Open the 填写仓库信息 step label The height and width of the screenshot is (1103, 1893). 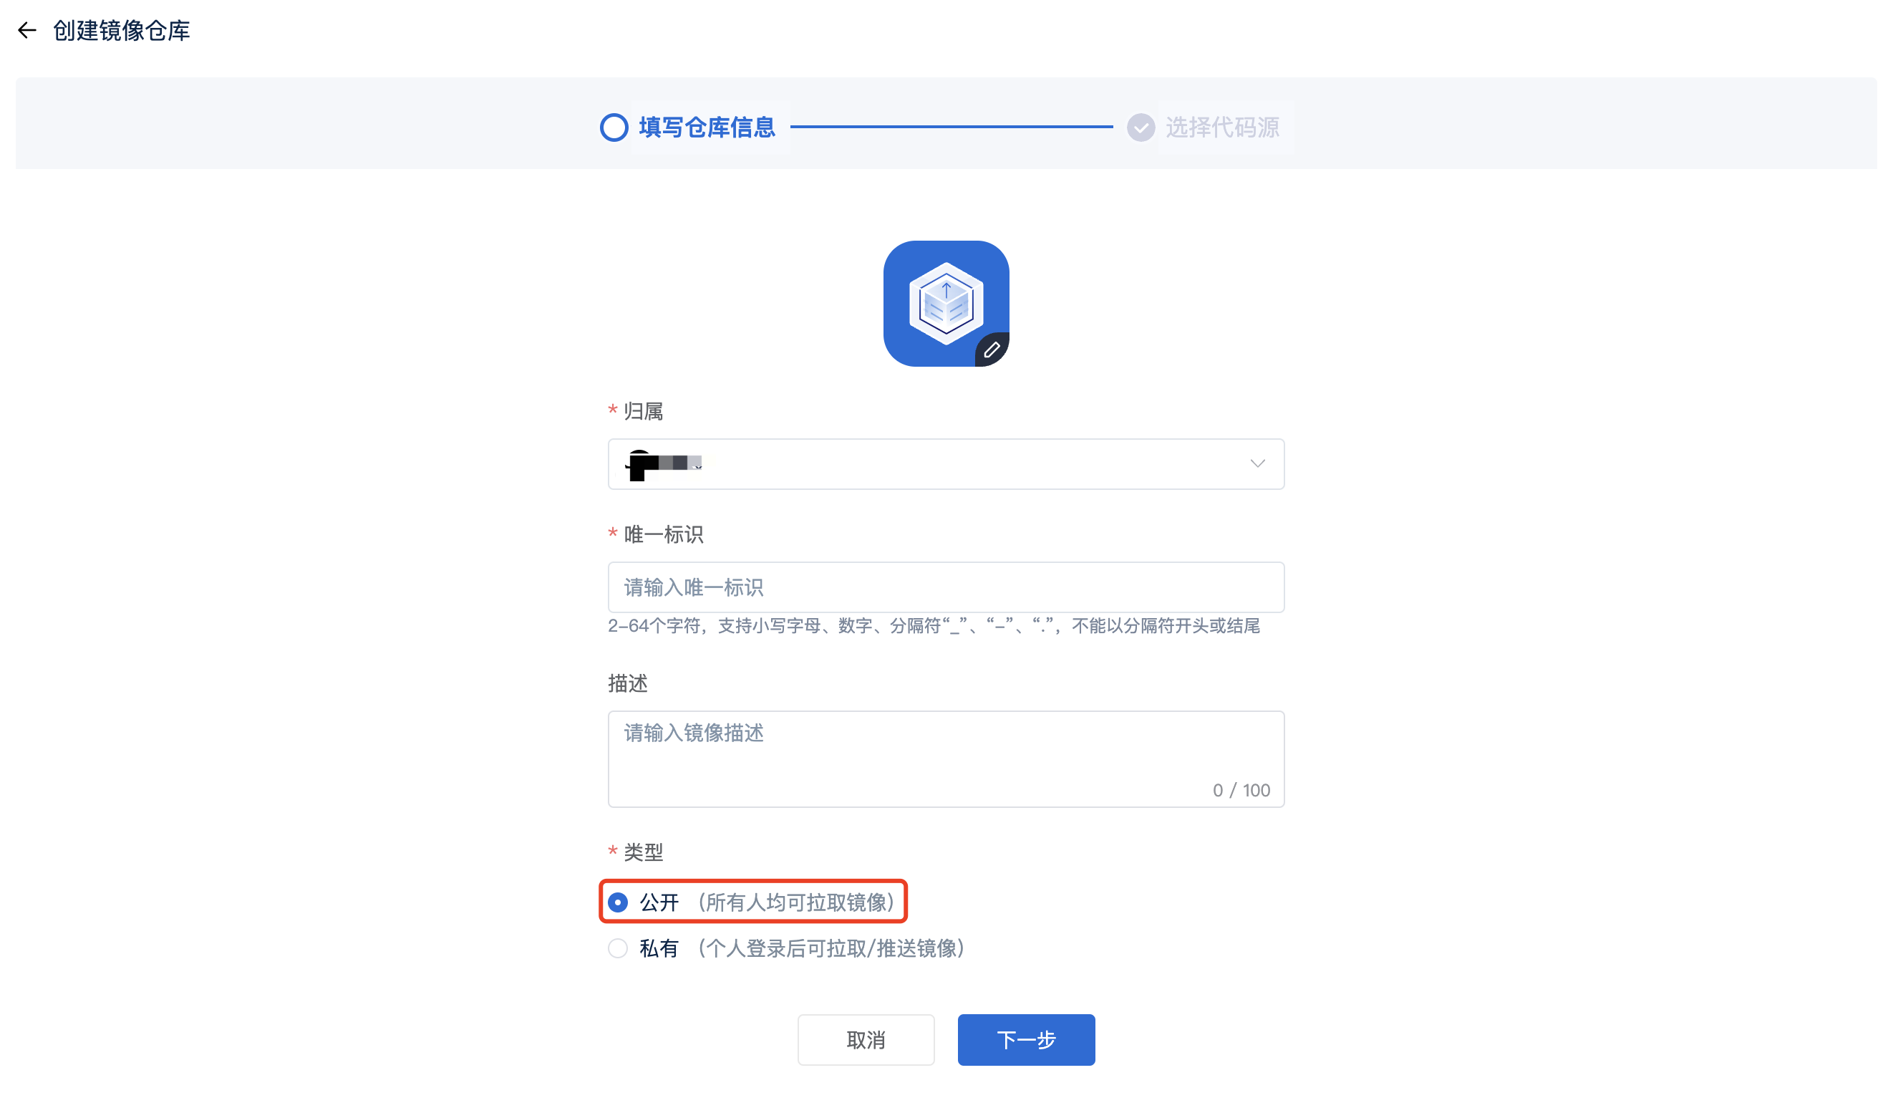[x=707, y=127]
